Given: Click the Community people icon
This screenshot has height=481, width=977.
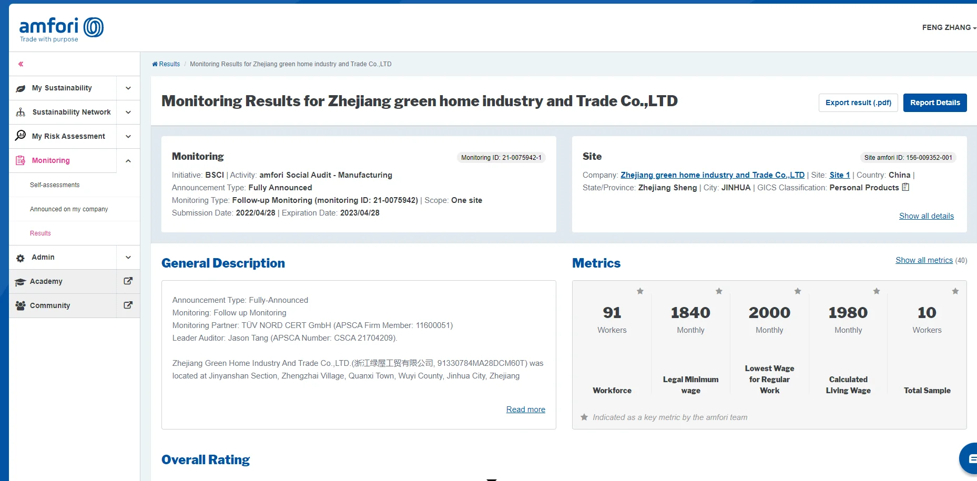Looking at the screenshot, I should (21, 305).
